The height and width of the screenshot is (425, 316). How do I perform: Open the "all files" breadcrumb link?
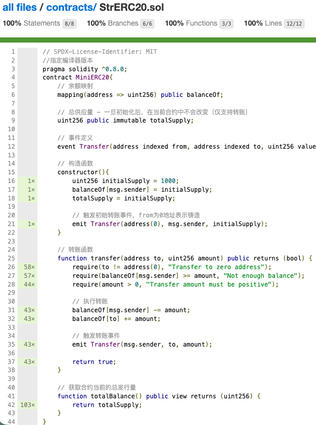[x=20, y=8]
